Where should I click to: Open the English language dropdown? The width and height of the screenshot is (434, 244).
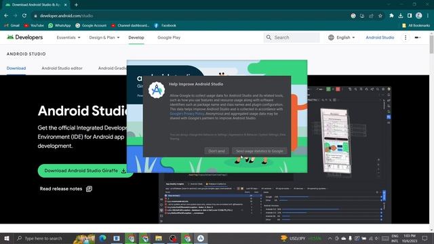341,37
